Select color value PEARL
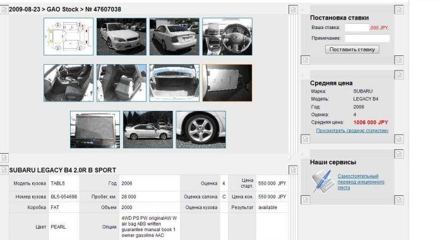This screenshot has height=240, width=442. point(58,227)
